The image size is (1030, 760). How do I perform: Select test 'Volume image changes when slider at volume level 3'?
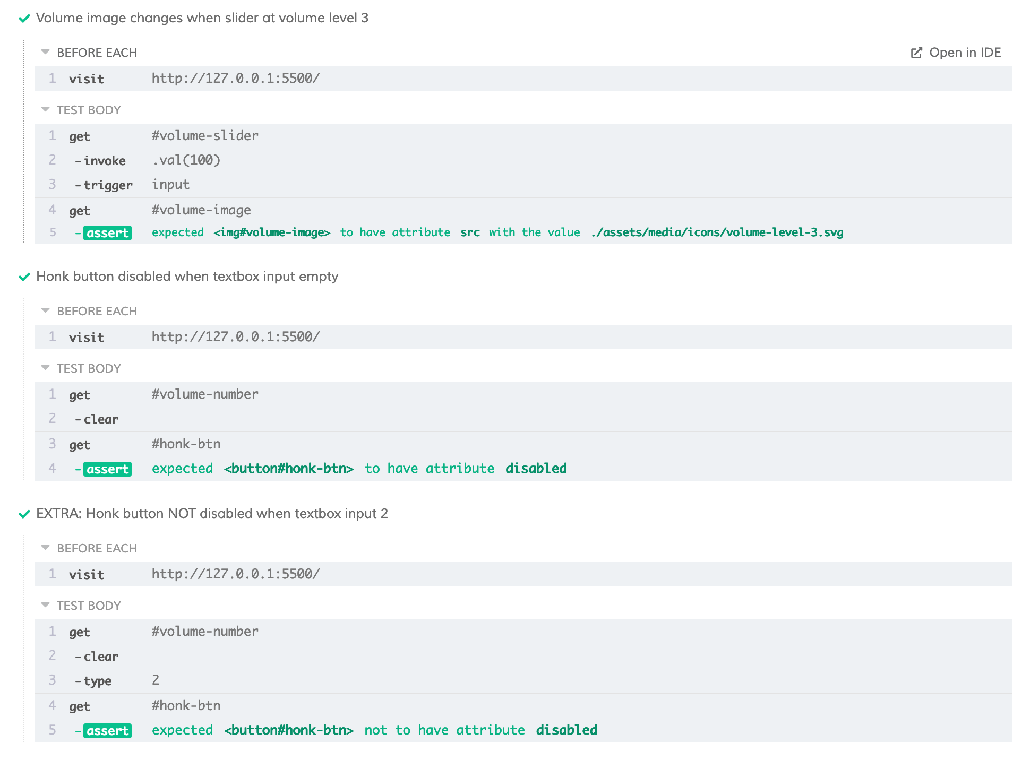(x=202, y=18)
